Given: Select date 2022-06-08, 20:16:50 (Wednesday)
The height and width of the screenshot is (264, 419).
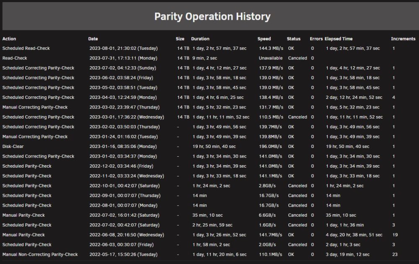Looking at the screenshot, I should pos(127,235).
